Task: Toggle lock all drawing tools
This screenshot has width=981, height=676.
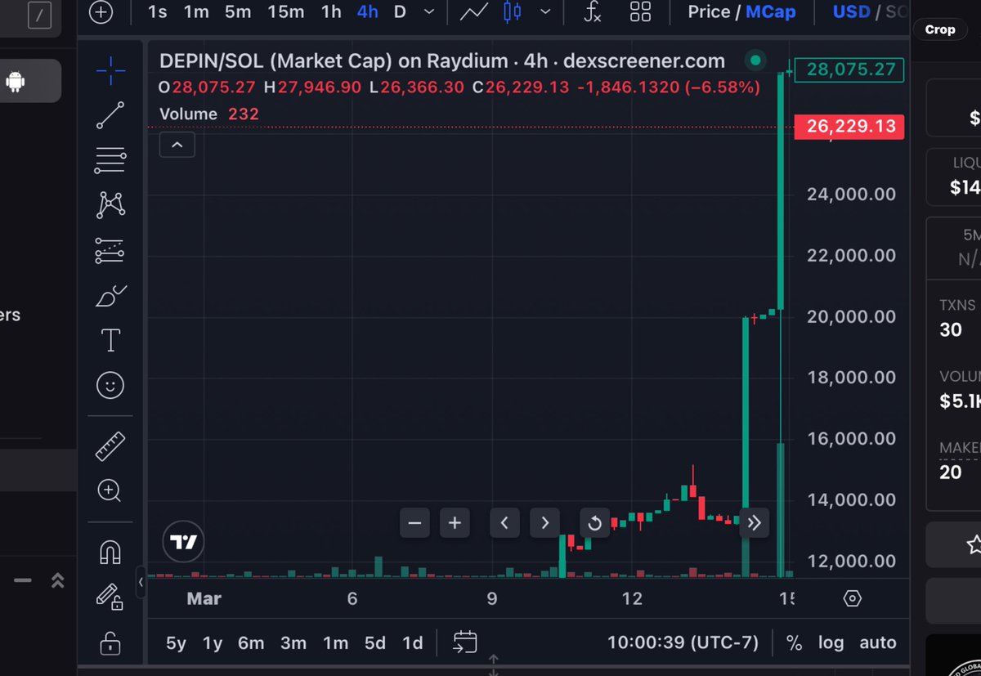Action: click(110, 642)
